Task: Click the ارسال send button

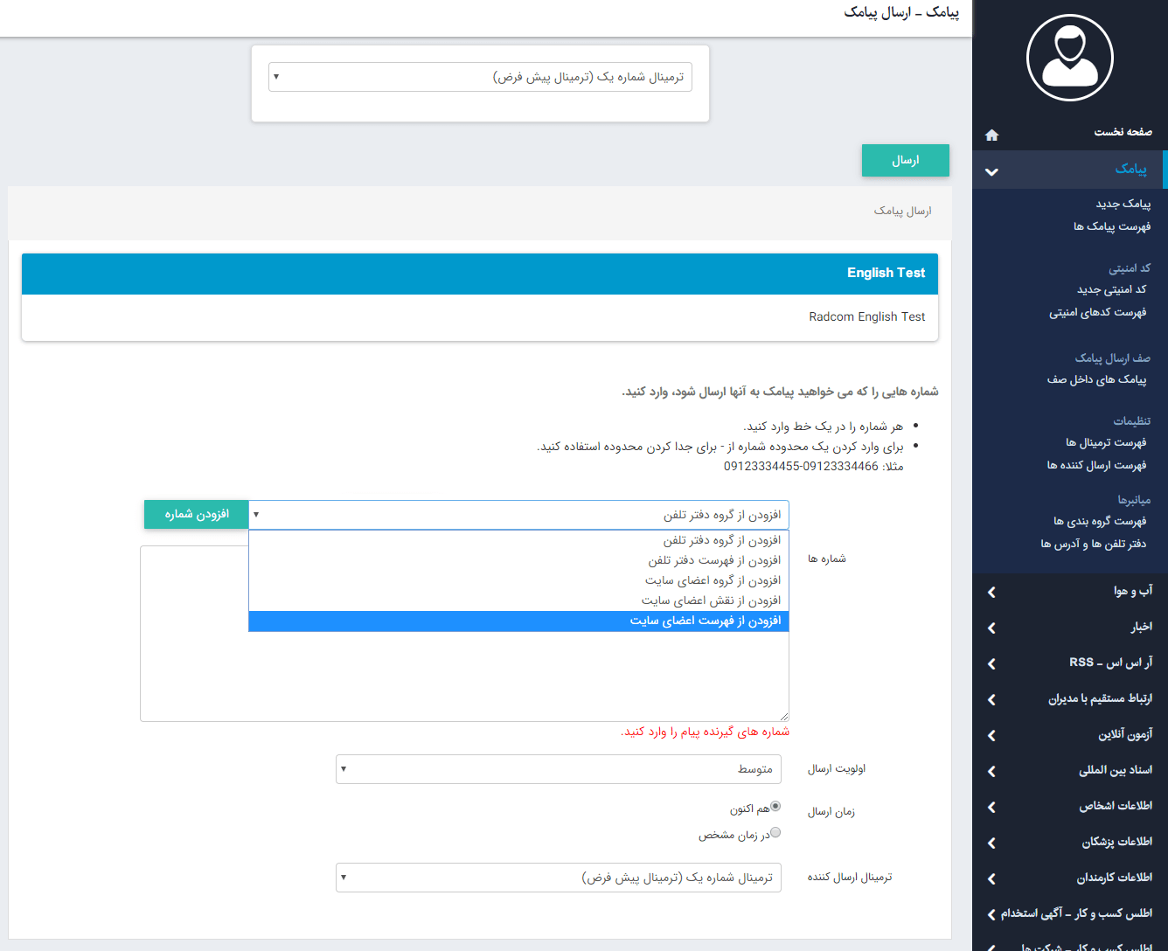Action: [x=905, y=161]
